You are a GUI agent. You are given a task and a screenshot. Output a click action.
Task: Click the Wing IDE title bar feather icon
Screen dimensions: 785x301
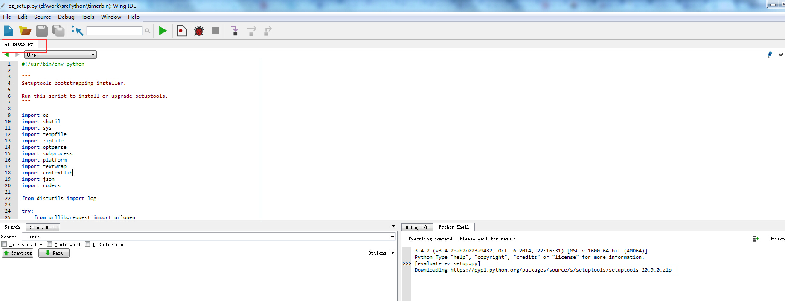(3, 6)
